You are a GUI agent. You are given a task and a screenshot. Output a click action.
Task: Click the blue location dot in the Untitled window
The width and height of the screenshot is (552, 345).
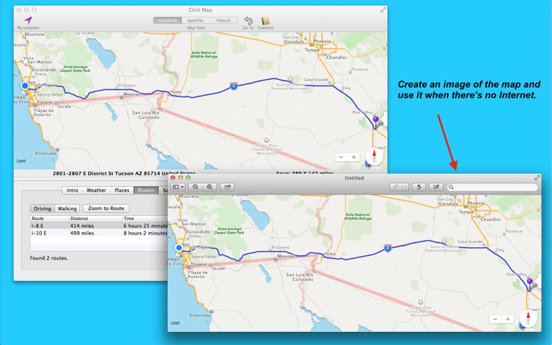tap(179, 248)
